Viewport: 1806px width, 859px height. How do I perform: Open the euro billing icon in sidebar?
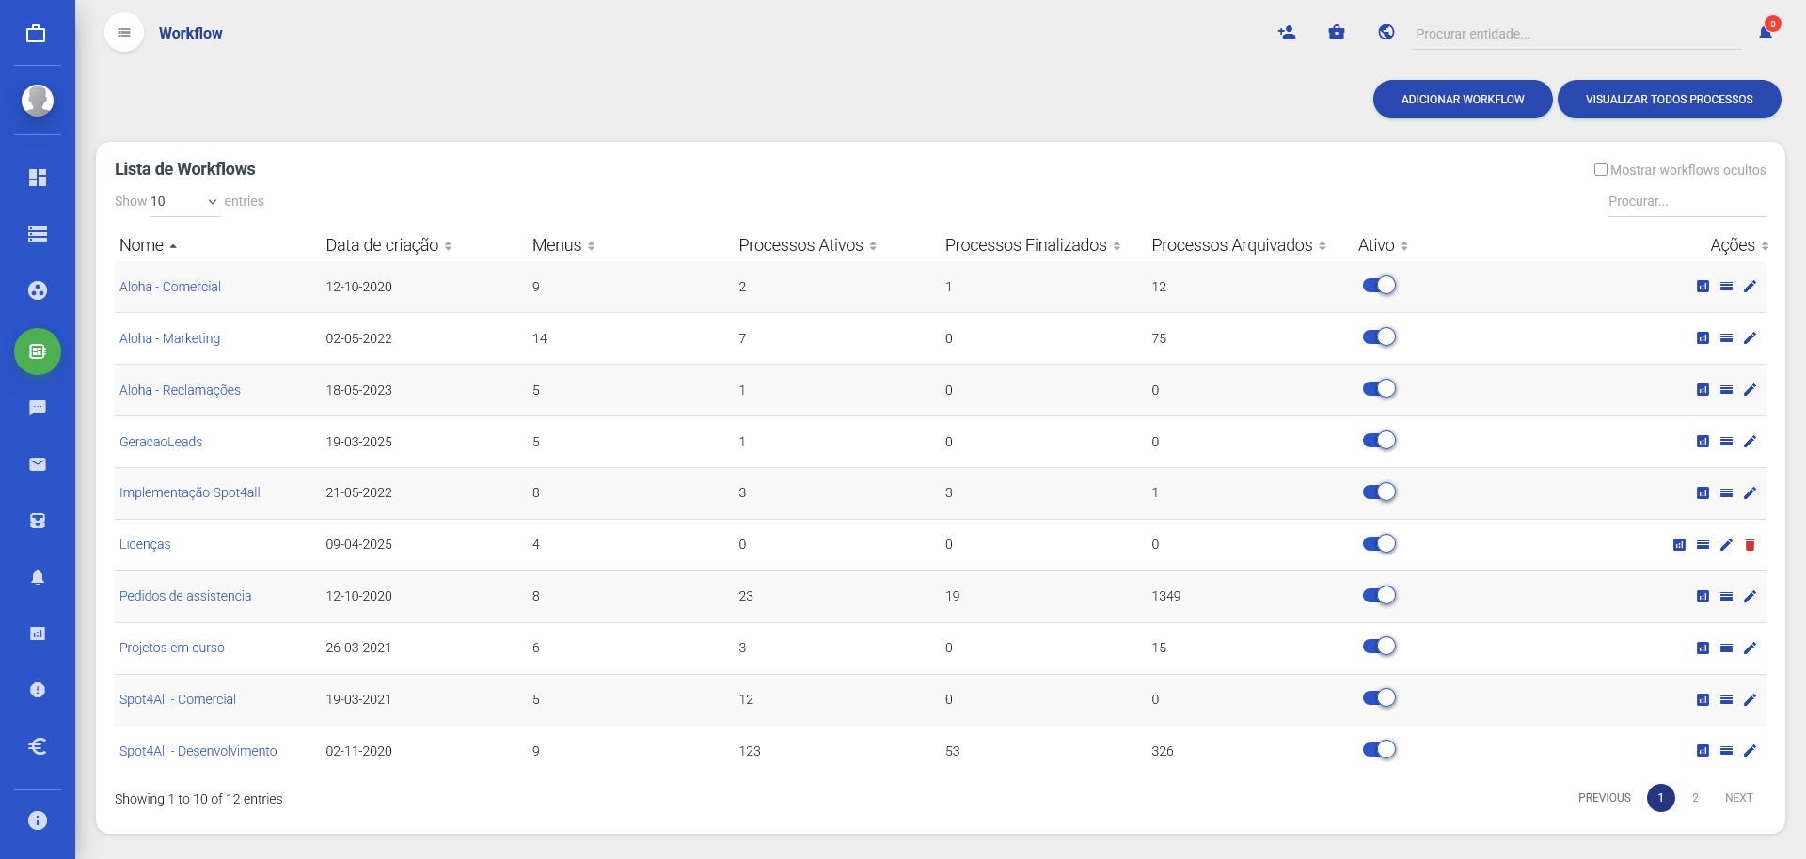coord(38,746)
